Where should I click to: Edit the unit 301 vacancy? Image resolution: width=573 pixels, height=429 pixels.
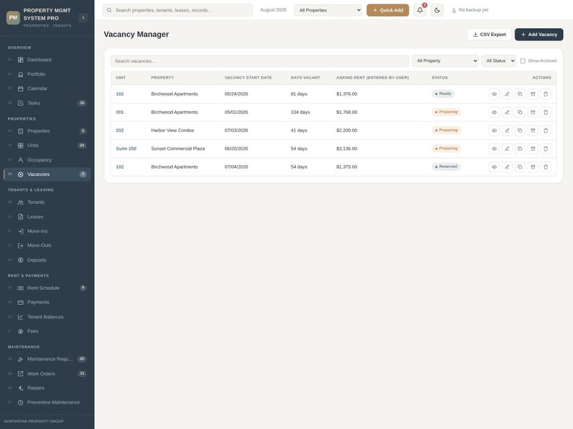tap(507, 112)
